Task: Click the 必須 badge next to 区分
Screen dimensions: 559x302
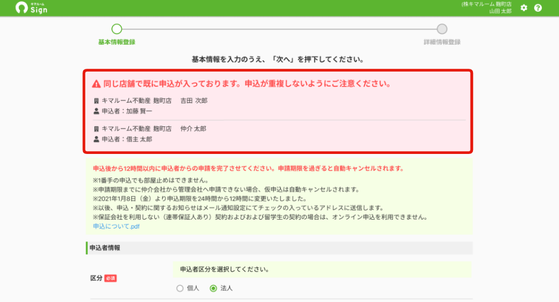Action: (x=111, y=278)
